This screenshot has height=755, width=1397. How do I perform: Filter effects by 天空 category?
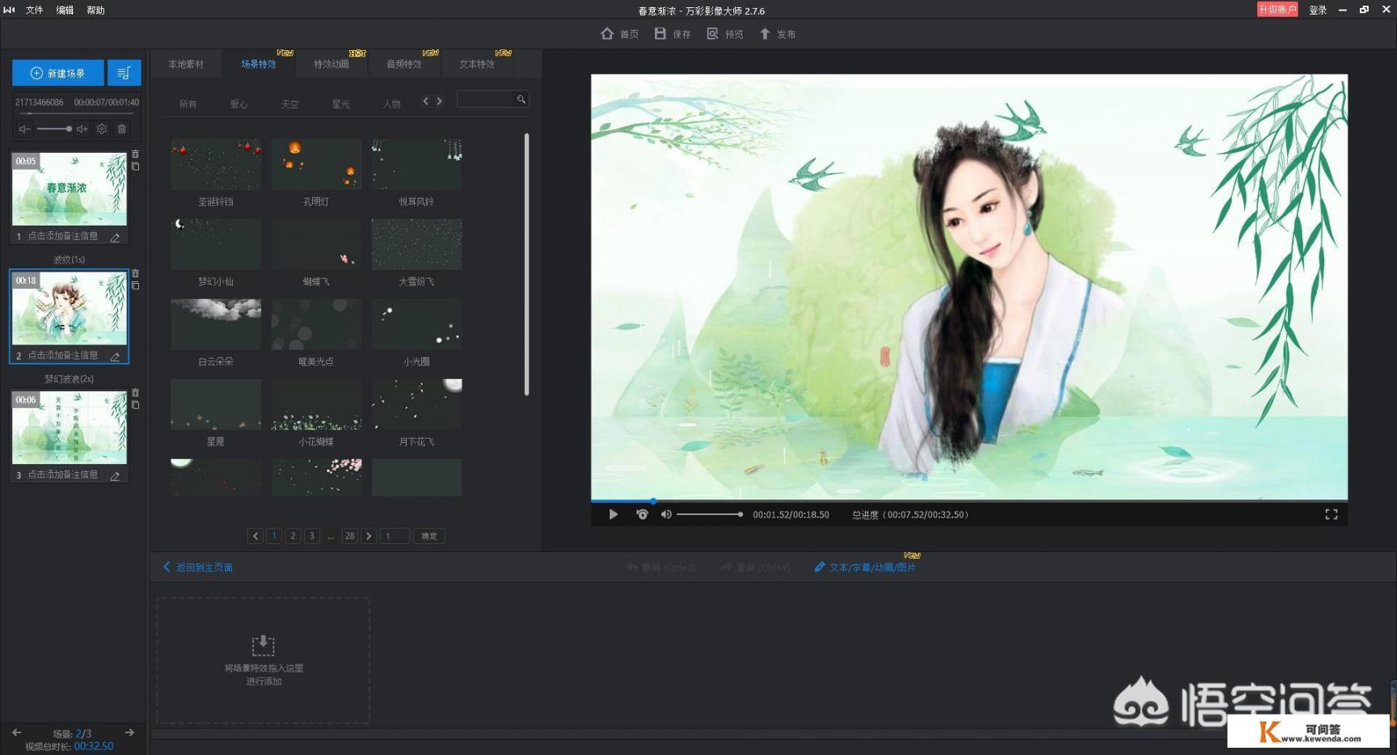tap(289, 104)
